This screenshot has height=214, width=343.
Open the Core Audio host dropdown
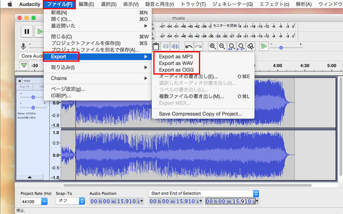(x=31, y=56)
